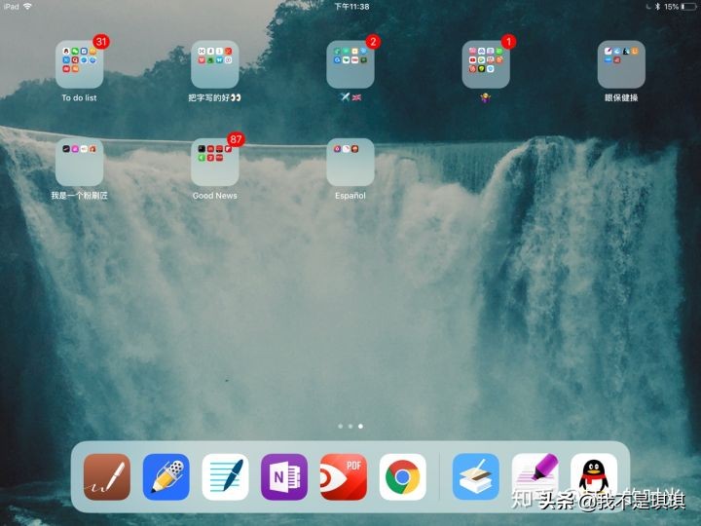Screen dimensions: 701x526
Task: Tap the red 31 notification badge
Action: [x=101, y=42]
